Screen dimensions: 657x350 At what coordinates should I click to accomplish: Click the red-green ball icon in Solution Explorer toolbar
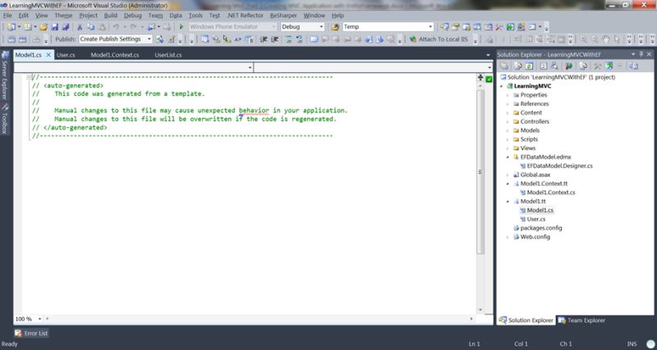tap(568, 66)
